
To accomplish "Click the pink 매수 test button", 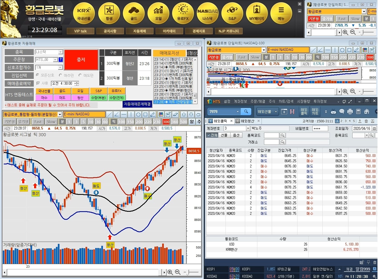I will pyautogui.click(x=44, y=98).
